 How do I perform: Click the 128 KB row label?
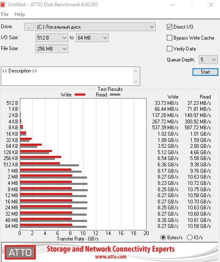pos(11,152)
